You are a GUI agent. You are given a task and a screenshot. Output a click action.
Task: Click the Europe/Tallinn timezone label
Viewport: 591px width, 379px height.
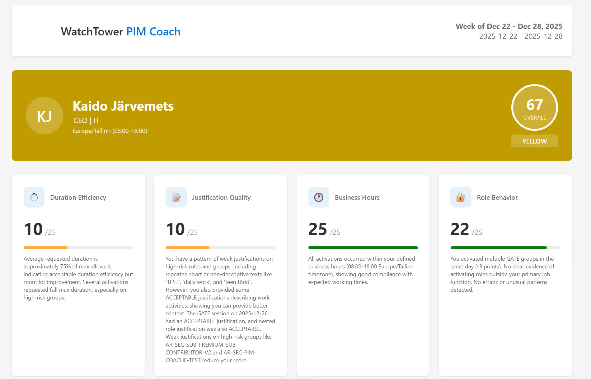click(110, 131)
